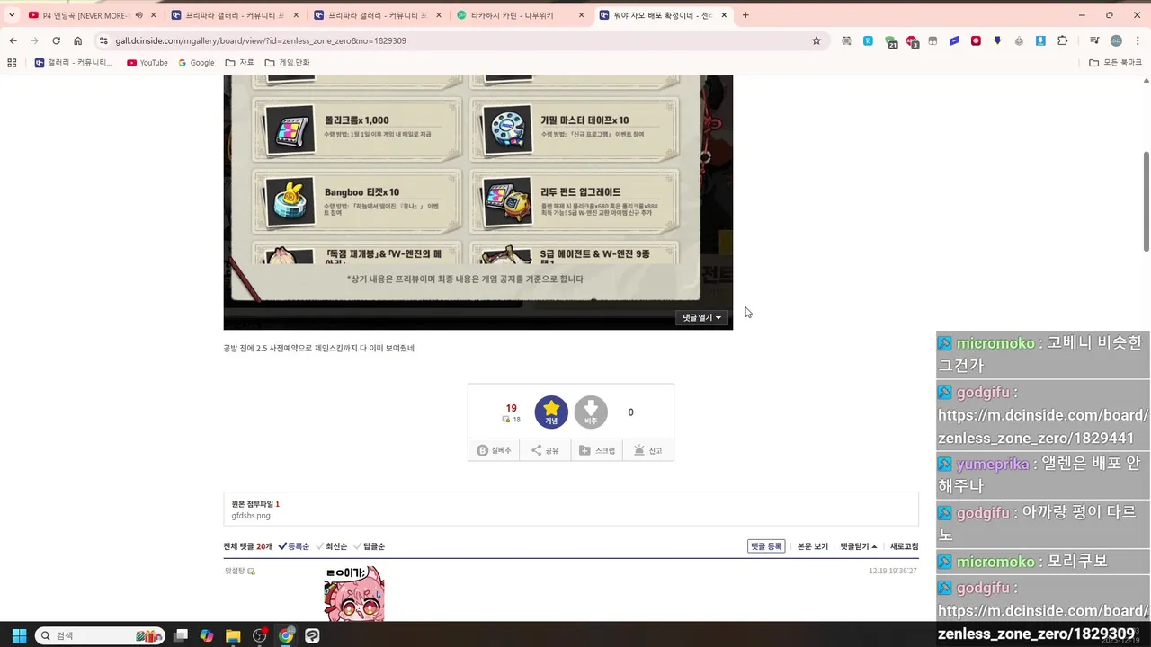Open the 댓글 열기 dropdown on the image
Image resolution: width=1151 pixels, height=647 pixels.
(x=701, y=317)
